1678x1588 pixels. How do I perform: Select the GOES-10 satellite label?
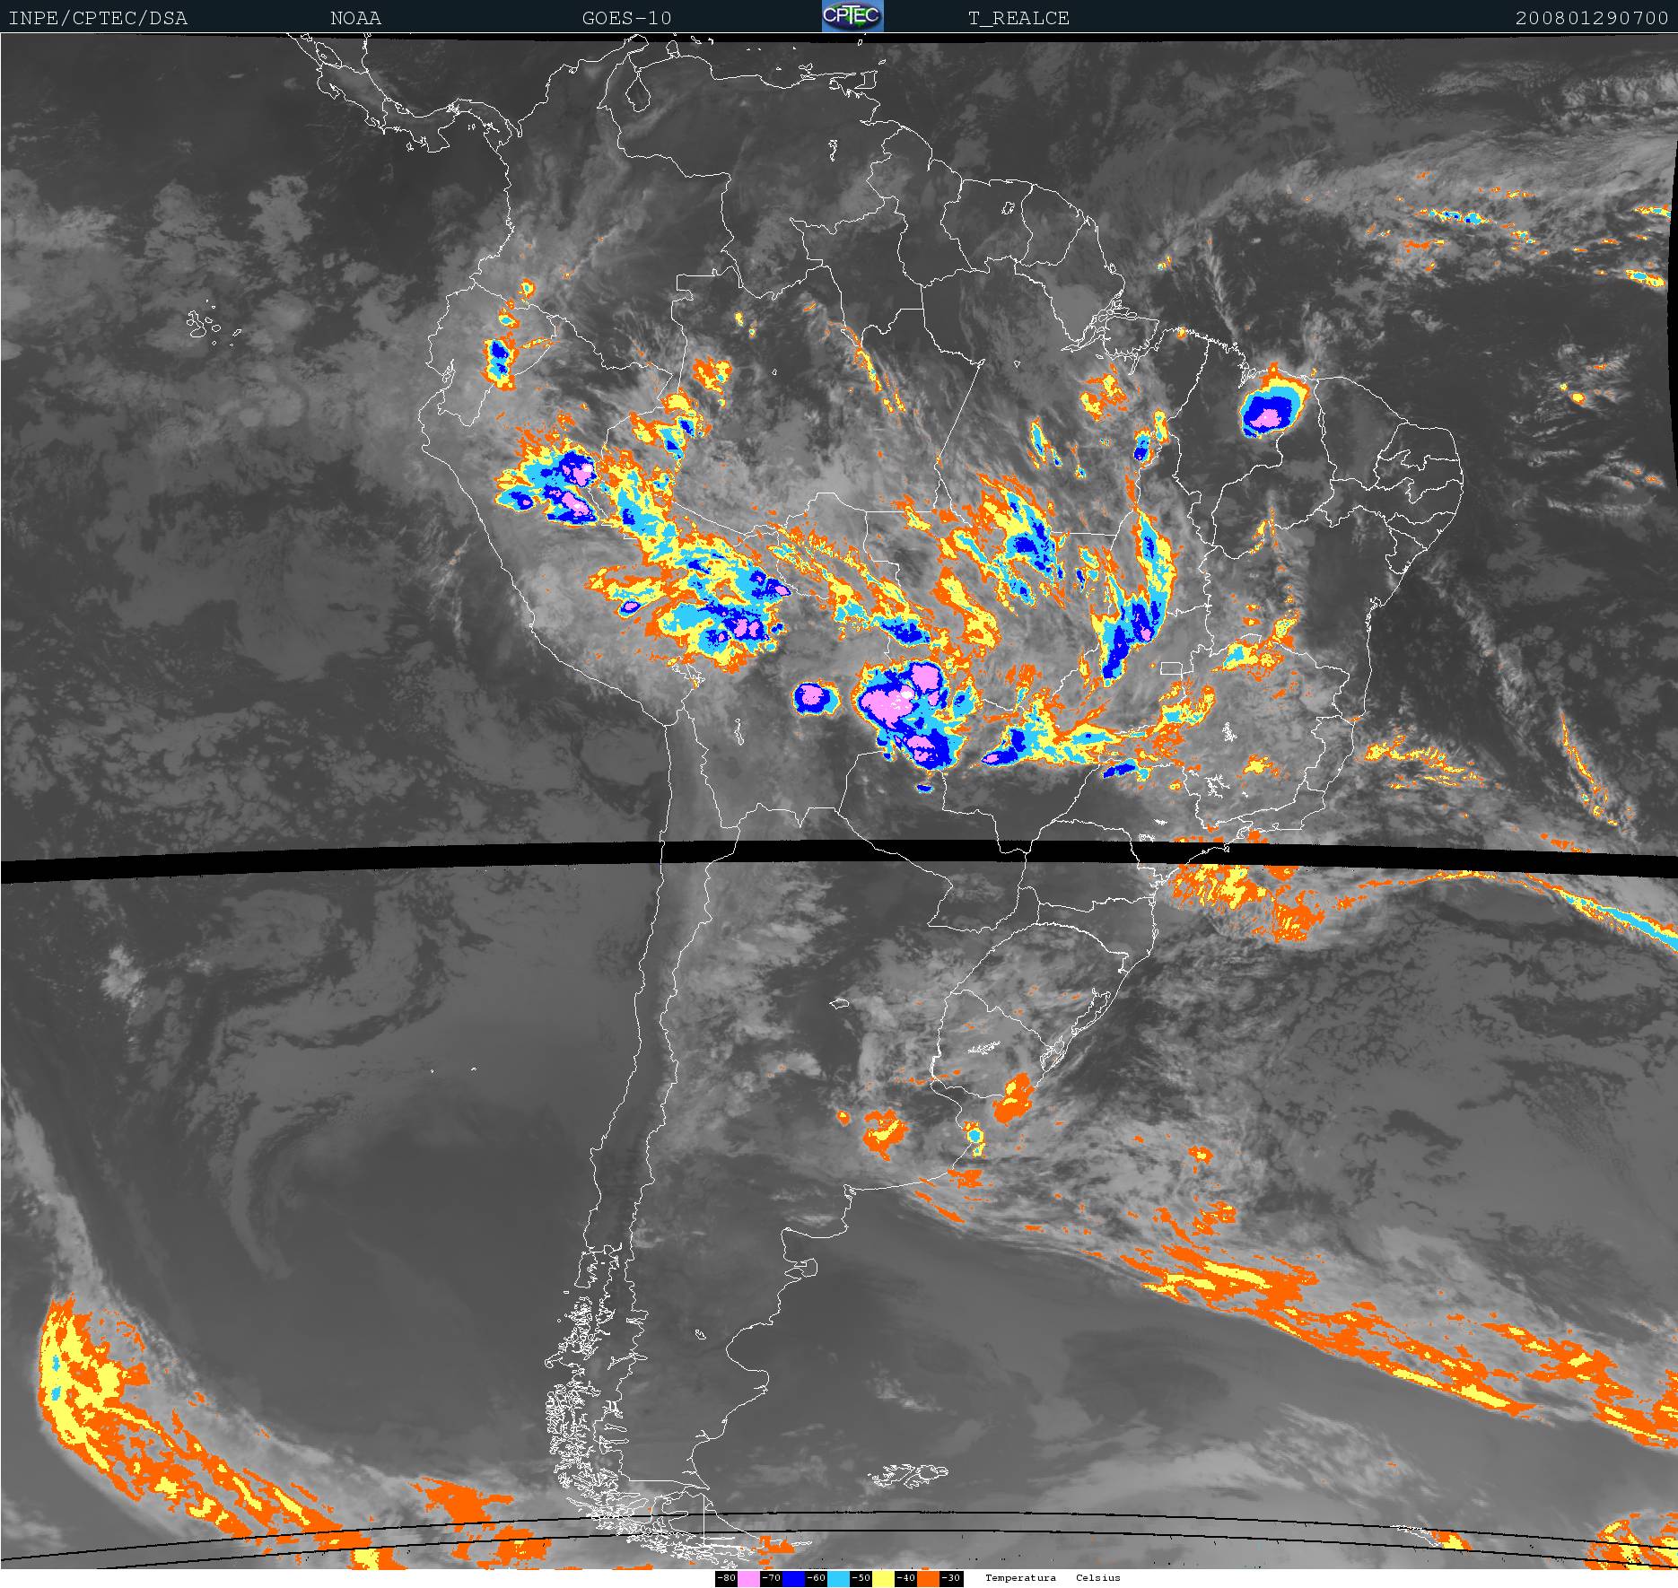[x=626, y=18]
